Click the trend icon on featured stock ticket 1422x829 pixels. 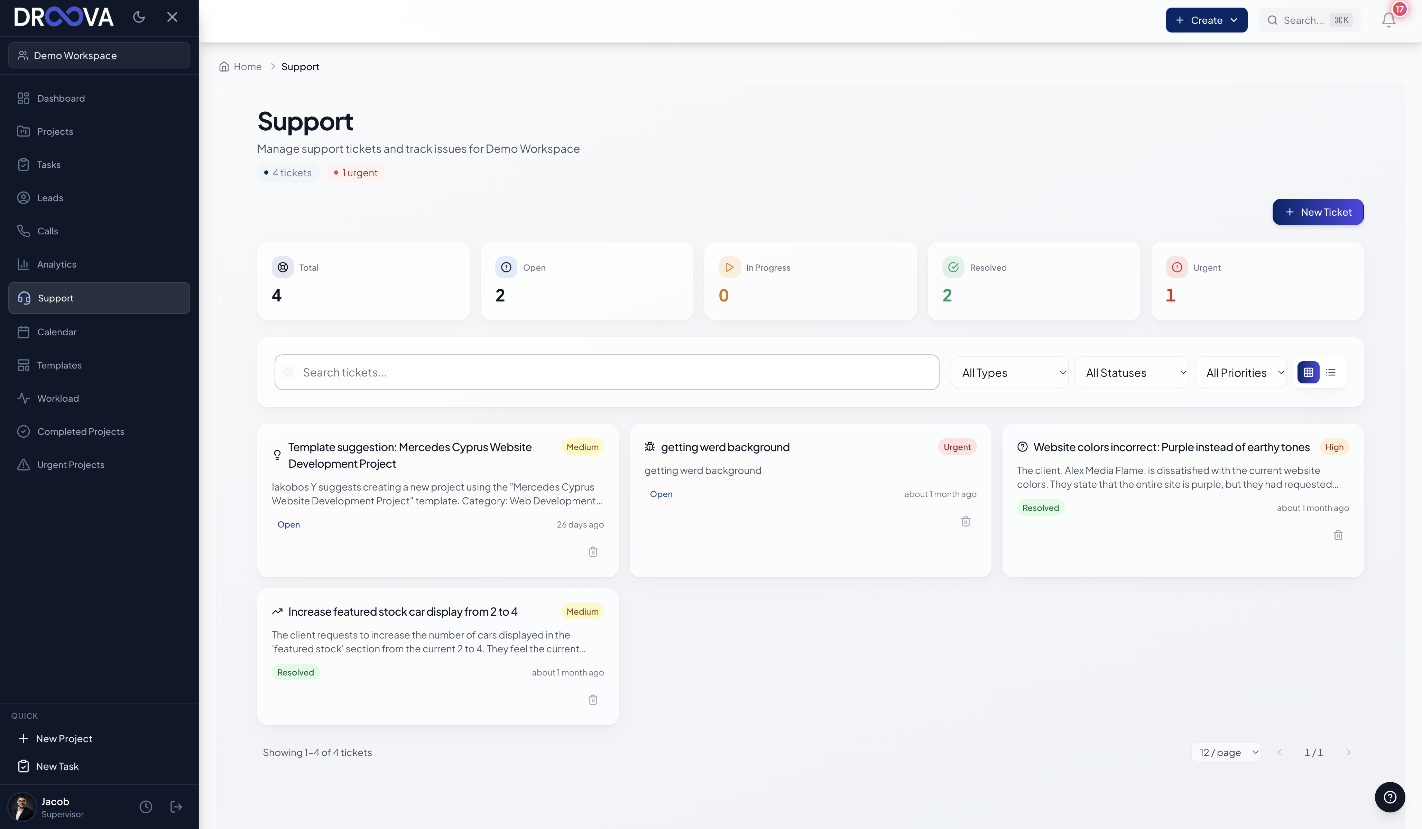click(277, 611)
